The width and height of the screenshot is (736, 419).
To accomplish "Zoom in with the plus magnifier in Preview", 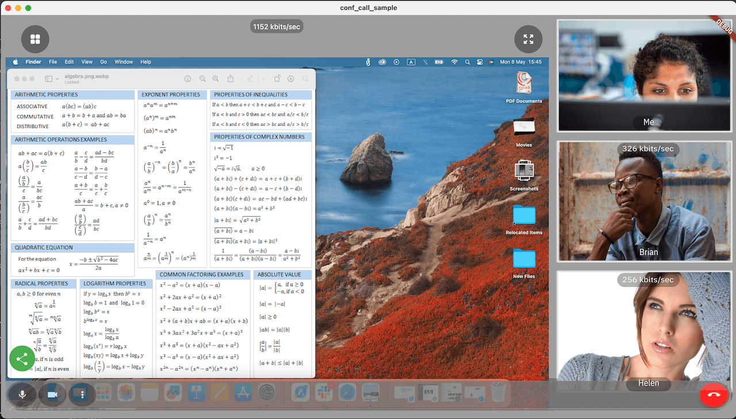I will 216,79.
